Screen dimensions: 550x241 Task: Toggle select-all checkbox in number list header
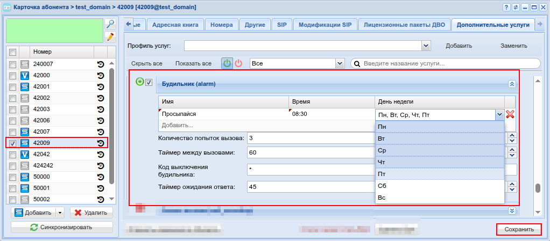(12, 52)
